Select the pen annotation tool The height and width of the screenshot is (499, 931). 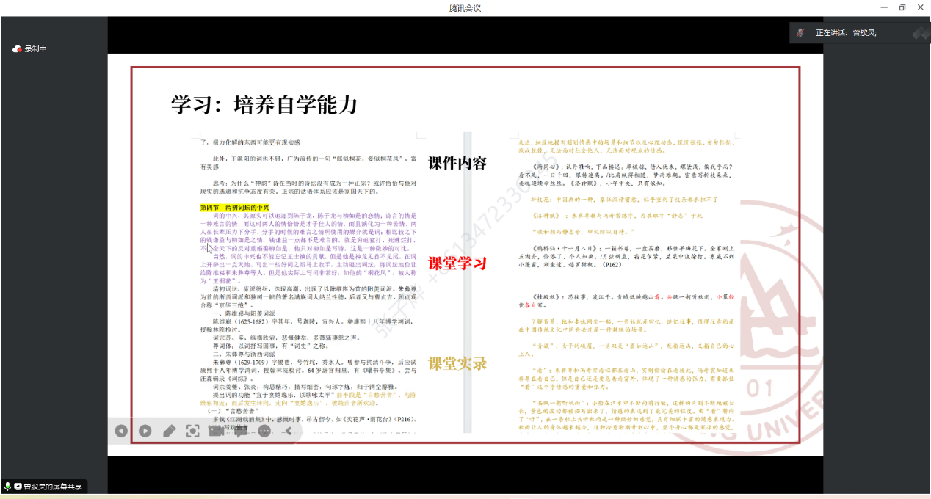169,431
